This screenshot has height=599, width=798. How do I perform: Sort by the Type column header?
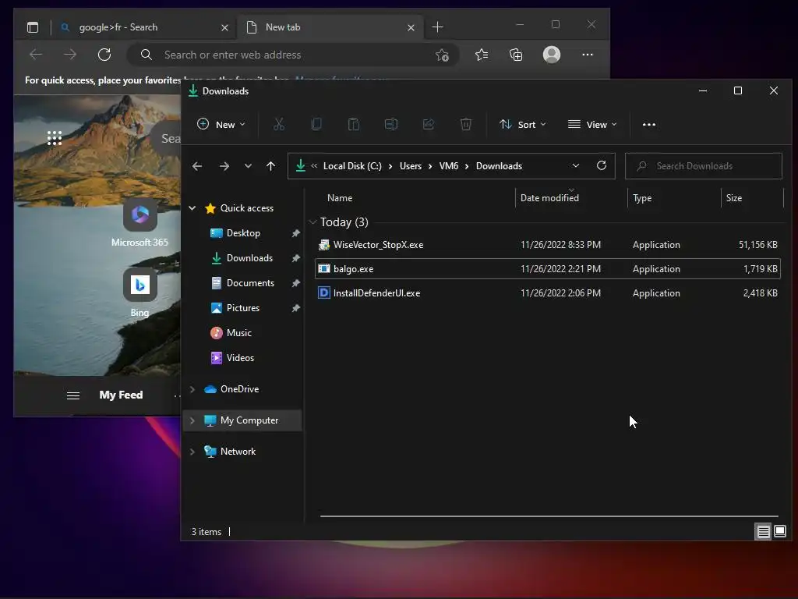coord(674,198)
